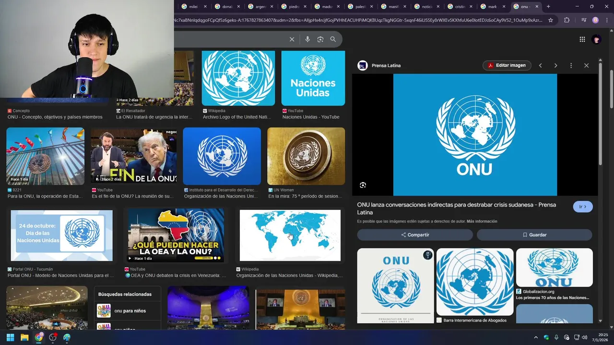Open the UN Women bronze emblem thumbnail

[306, 156]
